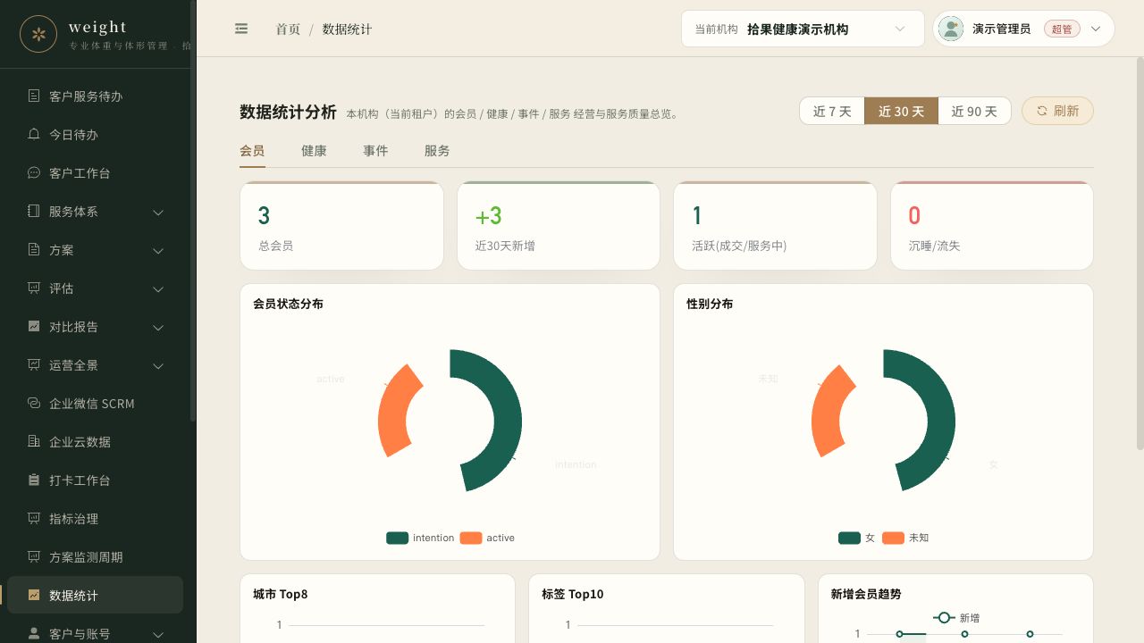Open the 当前机构 organization dropdown
The image size is (1144, 643).
point(803,29)
